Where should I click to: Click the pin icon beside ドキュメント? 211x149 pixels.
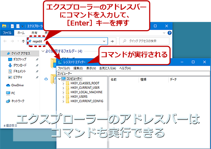coord(37,71)
